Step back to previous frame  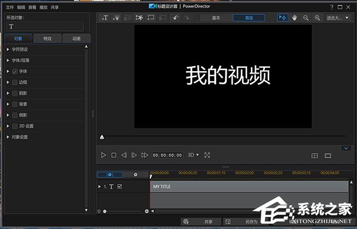point(124,155)
